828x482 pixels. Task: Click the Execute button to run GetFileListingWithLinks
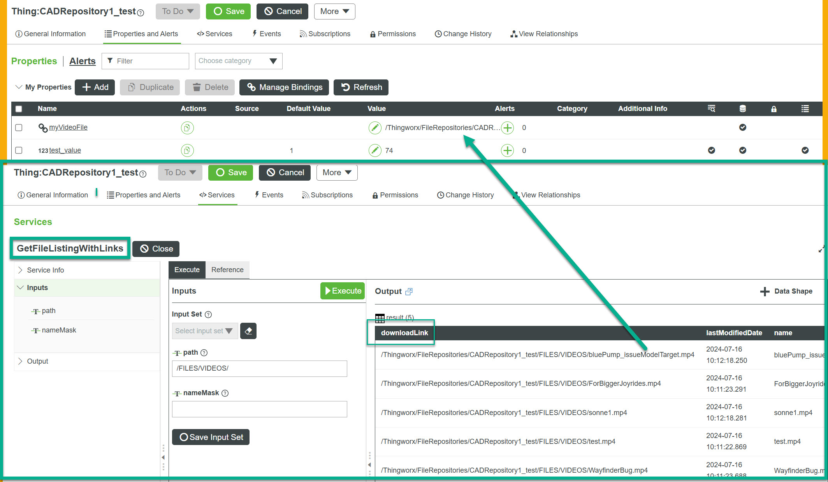342,290
